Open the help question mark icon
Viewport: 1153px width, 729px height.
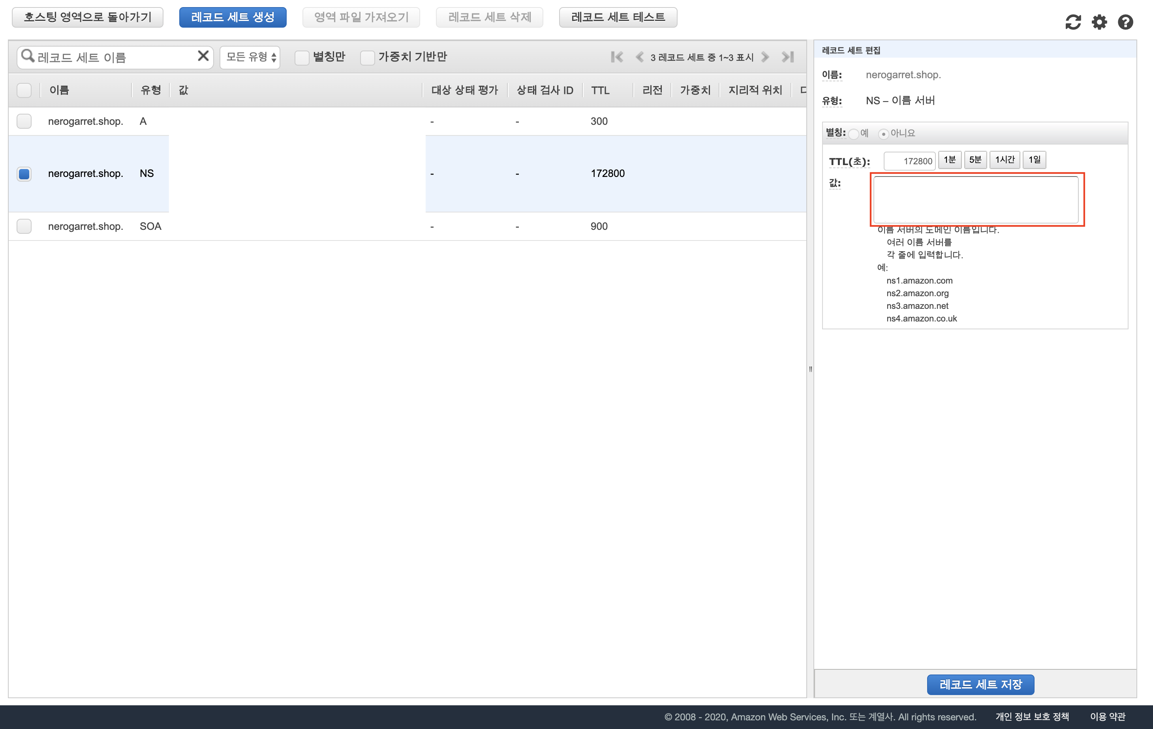[1125, 22]
